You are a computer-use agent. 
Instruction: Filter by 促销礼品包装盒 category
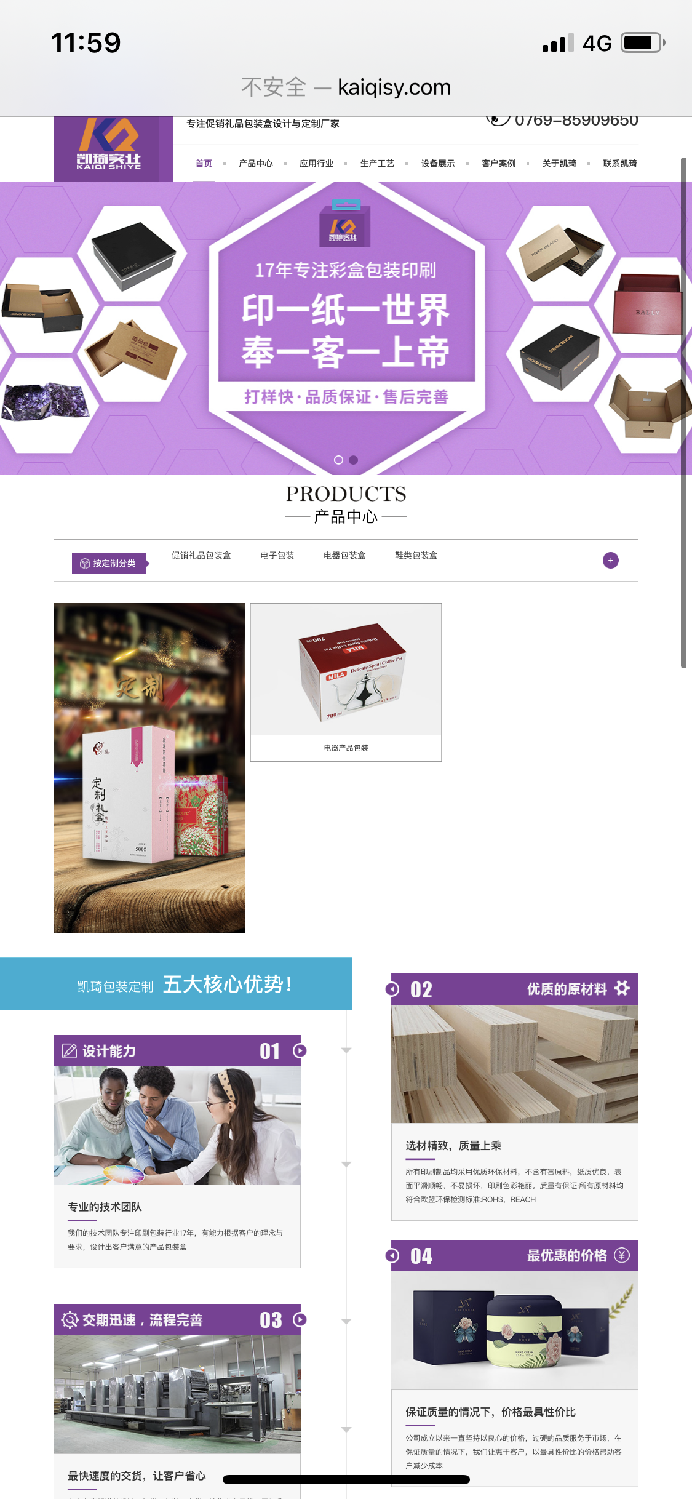(201, 555)
